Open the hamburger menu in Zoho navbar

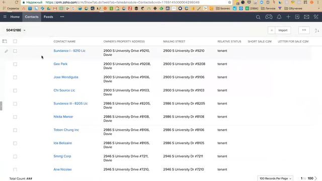click(x=5, y=17)
